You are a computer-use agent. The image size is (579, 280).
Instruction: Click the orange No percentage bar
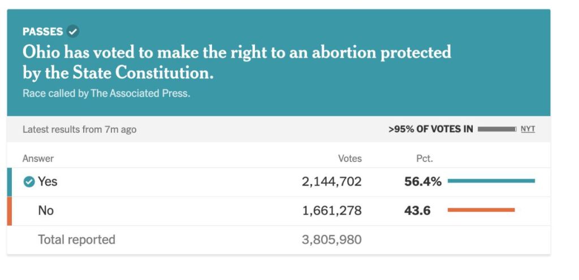click(x=481, y=210)
